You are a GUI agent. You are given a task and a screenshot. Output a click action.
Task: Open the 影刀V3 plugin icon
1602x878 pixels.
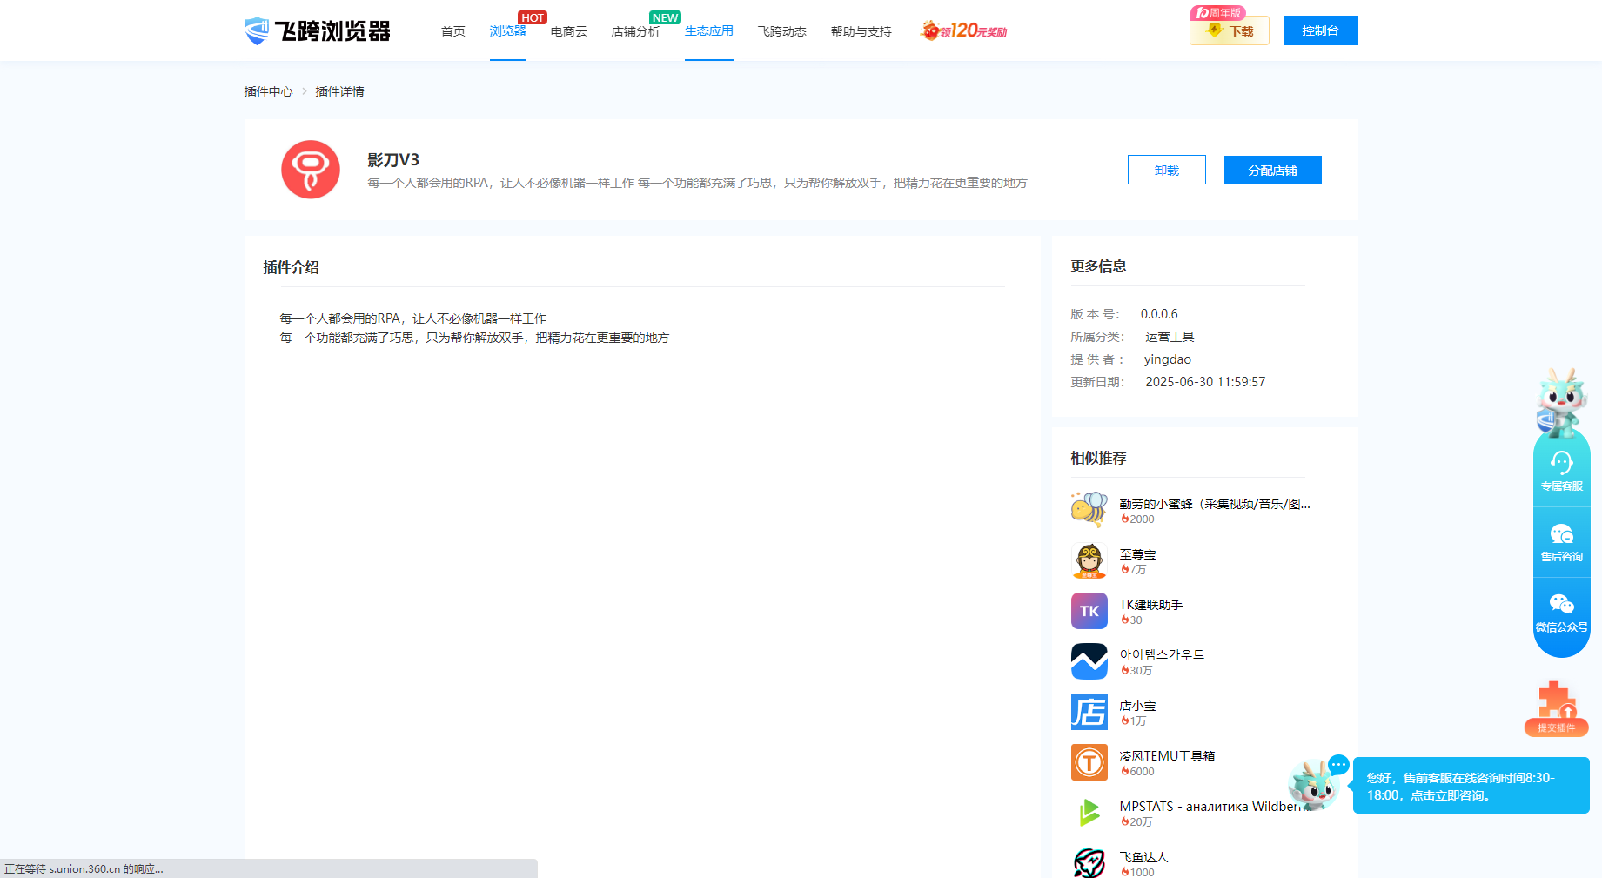click(311, 170)
